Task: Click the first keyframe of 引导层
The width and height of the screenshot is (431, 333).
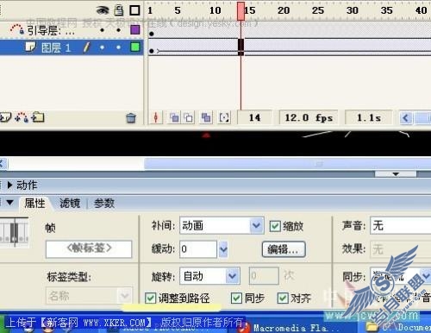Action: (x=152, y=34)
